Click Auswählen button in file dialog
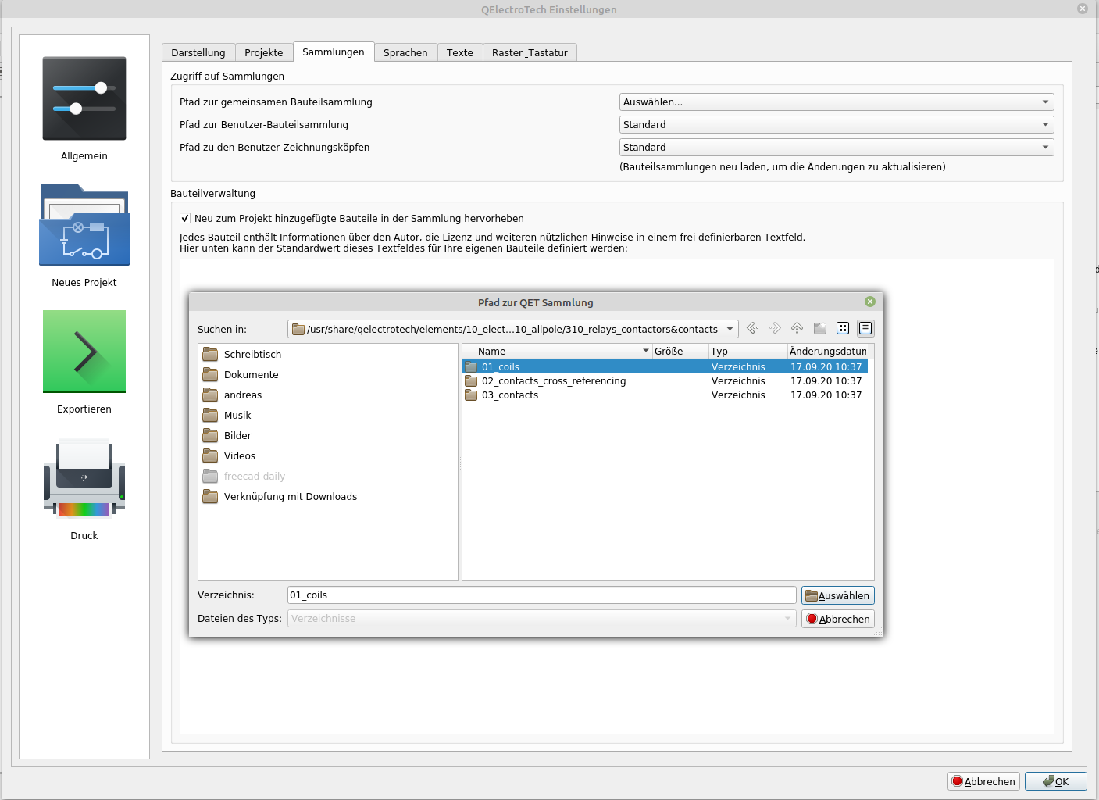 (x=837, y=595)
